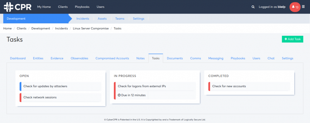Switch to the Users incident tab

pyautogui.click(x=256, y=58)
